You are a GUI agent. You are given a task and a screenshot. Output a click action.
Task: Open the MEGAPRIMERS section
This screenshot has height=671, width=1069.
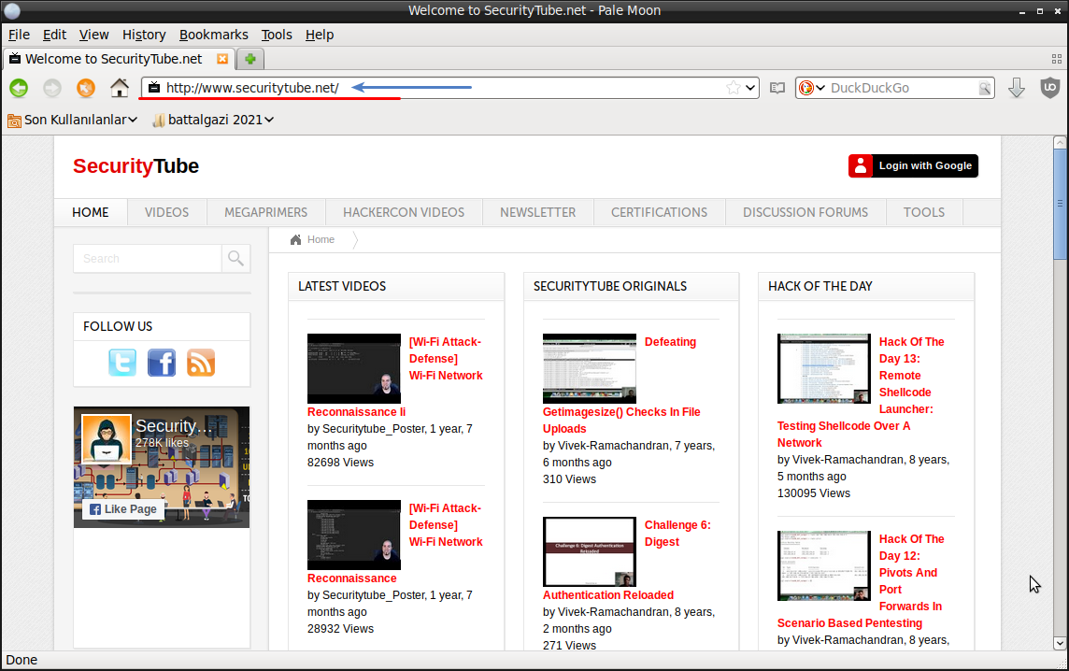tap(266, 212)
